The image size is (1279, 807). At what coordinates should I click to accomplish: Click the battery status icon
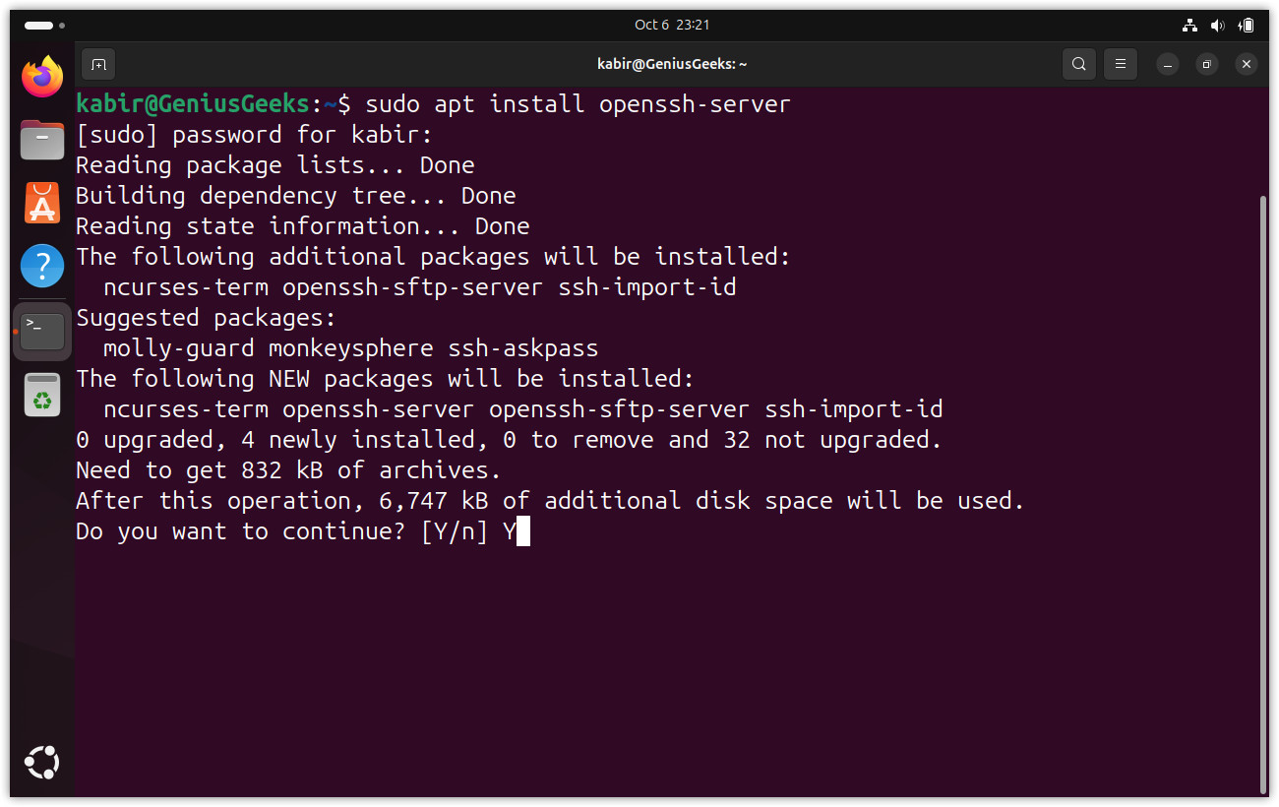click(x=1247, y=25)
